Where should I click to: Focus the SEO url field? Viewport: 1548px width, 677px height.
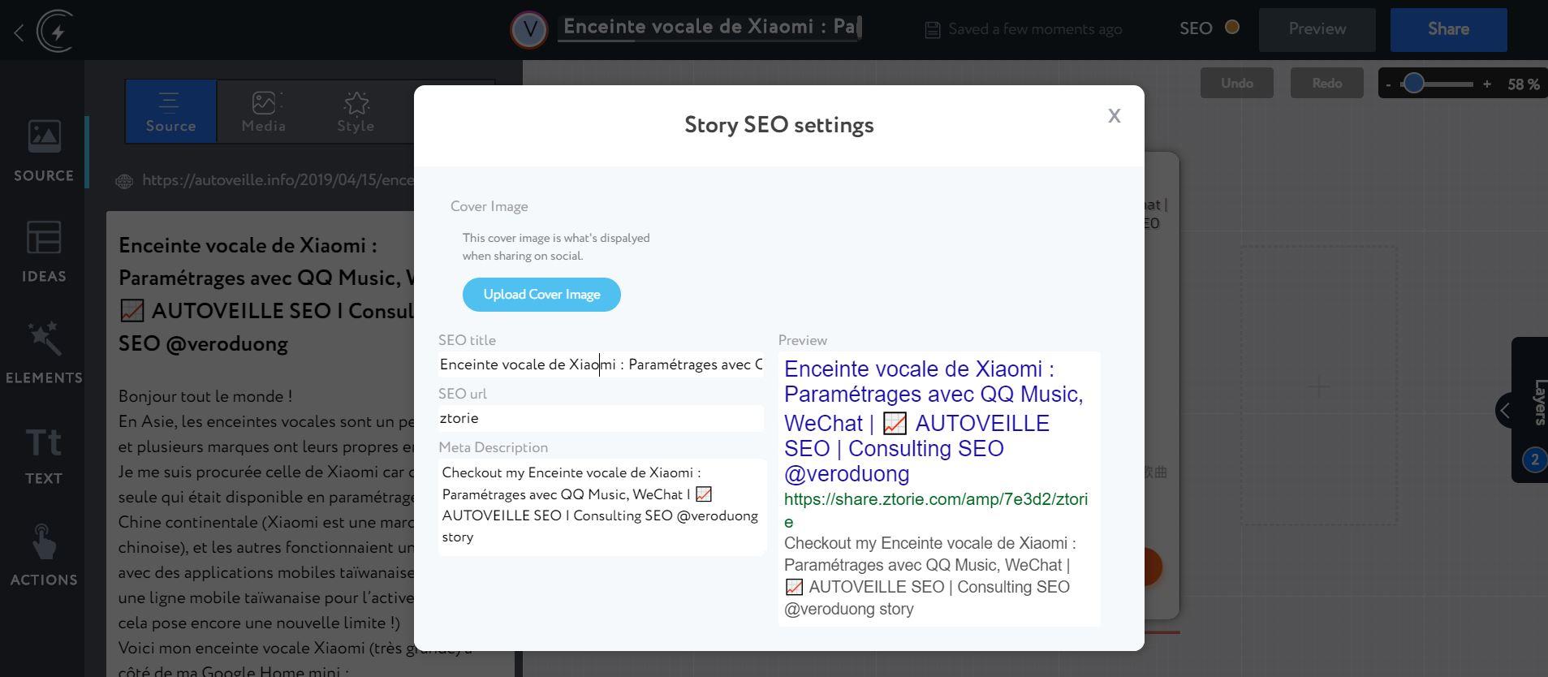point(601,418)
